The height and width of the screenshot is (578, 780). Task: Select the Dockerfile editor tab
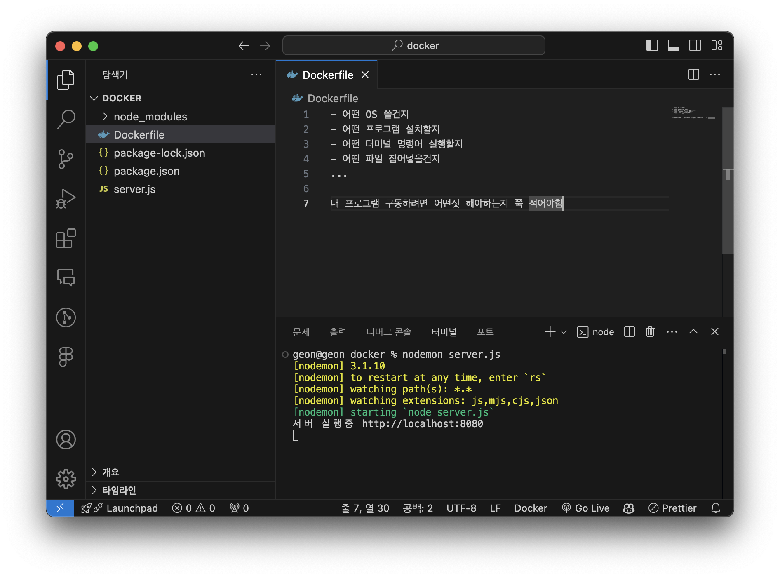click(x=327, y=75)
